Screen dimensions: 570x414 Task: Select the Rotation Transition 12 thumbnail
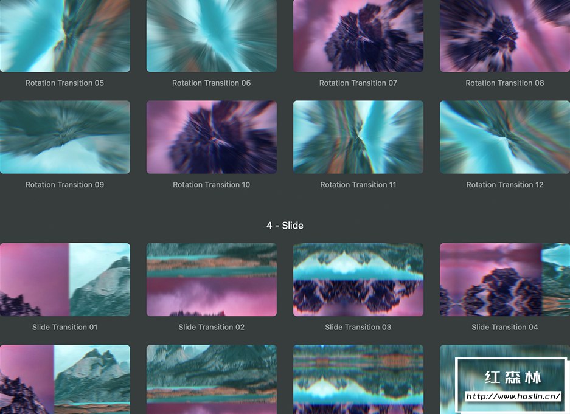(505, 137)
